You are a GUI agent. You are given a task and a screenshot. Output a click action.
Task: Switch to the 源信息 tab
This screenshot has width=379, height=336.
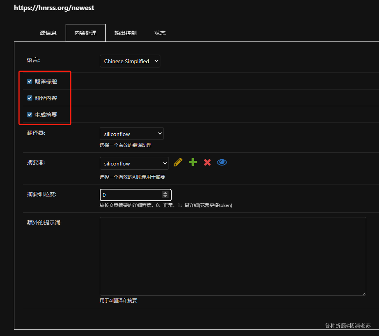(48, 33)
